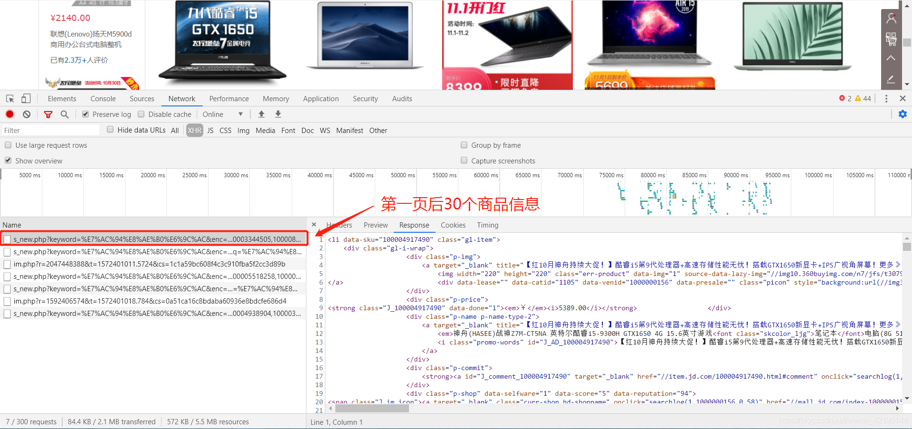Filter requests by All types

point(175,130)
